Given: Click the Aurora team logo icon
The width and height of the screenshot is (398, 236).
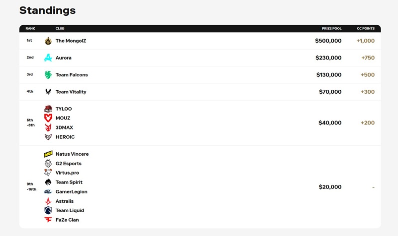Looking at the screenshot, I should tap(48, 58).
